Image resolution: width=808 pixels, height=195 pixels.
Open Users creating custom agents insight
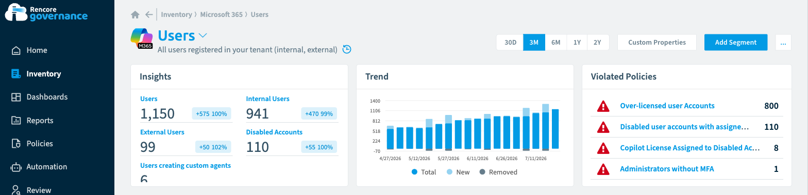pos(186,165)
